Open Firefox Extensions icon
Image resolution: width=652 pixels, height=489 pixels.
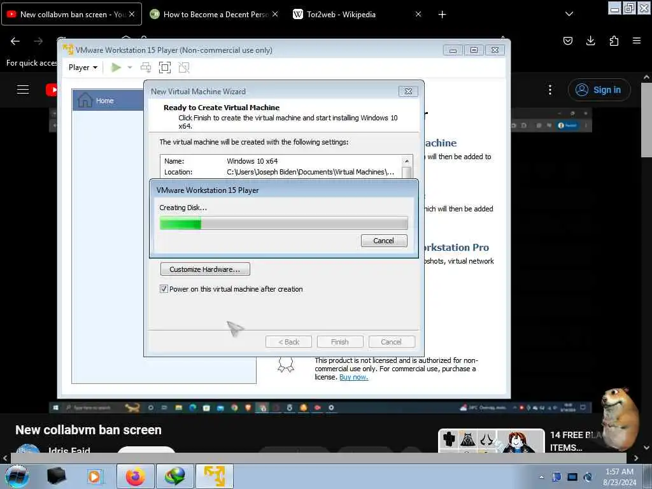point(614,41)
